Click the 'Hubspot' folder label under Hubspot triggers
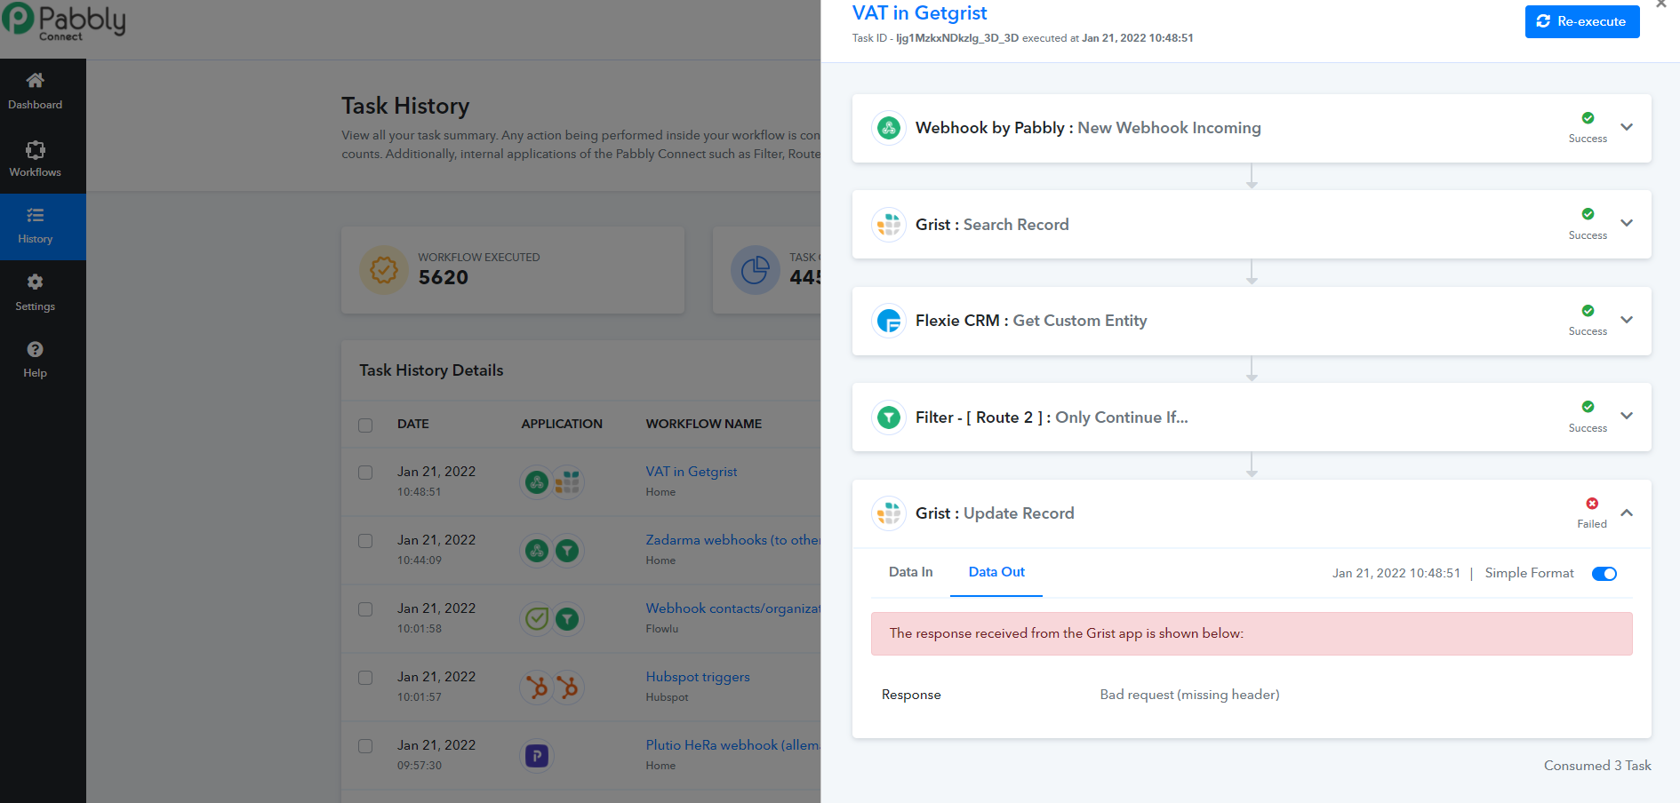Viewport: 1680px width, 803px height. coord(668,697)
